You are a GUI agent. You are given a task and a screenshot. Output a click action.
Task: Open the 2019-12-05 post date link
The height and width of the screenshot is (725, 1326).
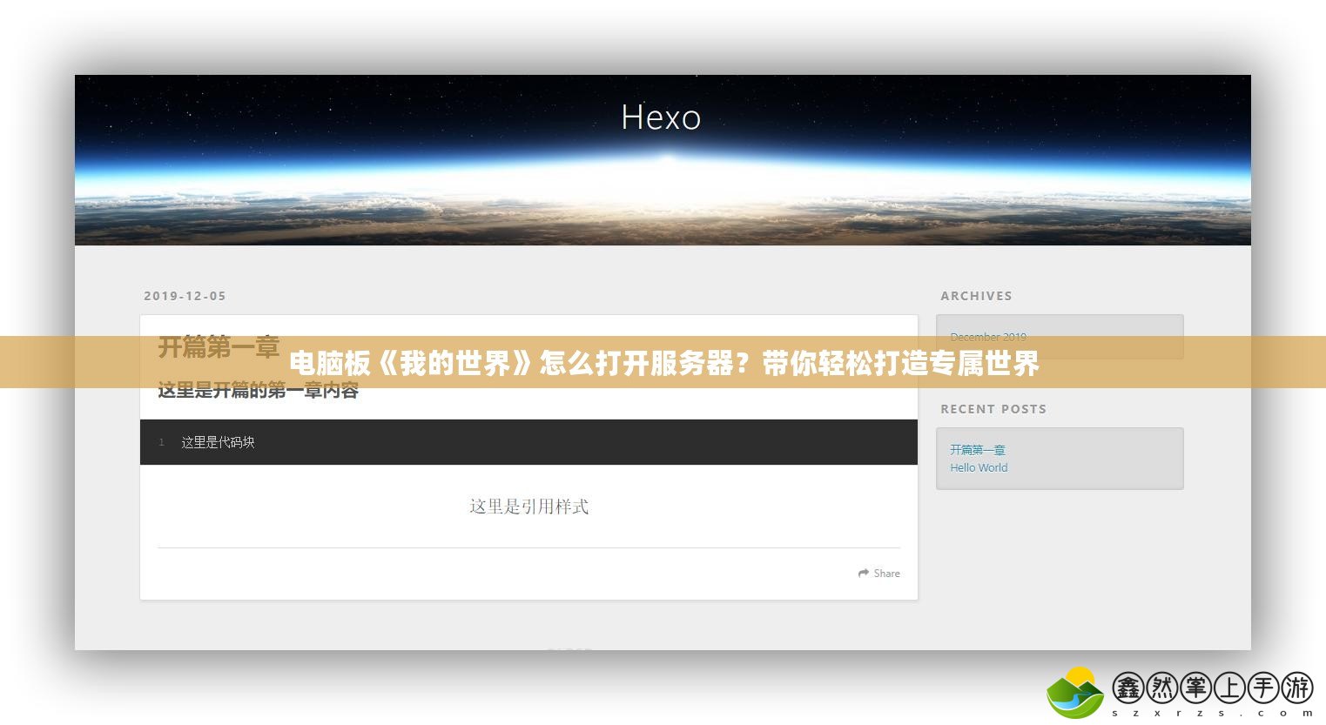pyautogui.click(x=185, y=296)
